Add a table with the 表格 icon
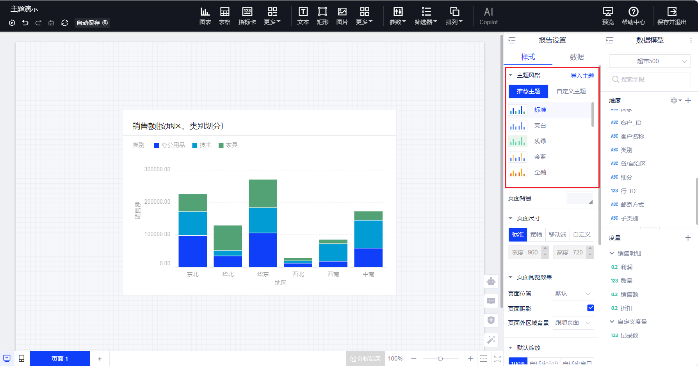The image size is (698, 366). 224,16
